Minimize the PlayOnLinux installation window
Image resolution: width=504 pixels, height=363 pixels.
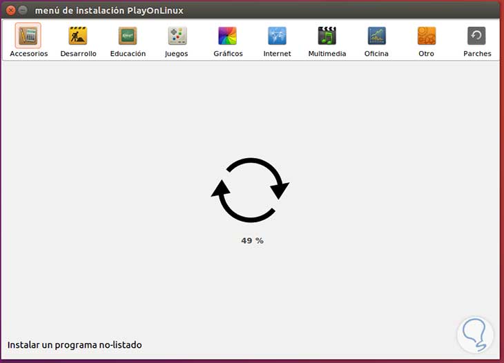[x=23, y=10]
